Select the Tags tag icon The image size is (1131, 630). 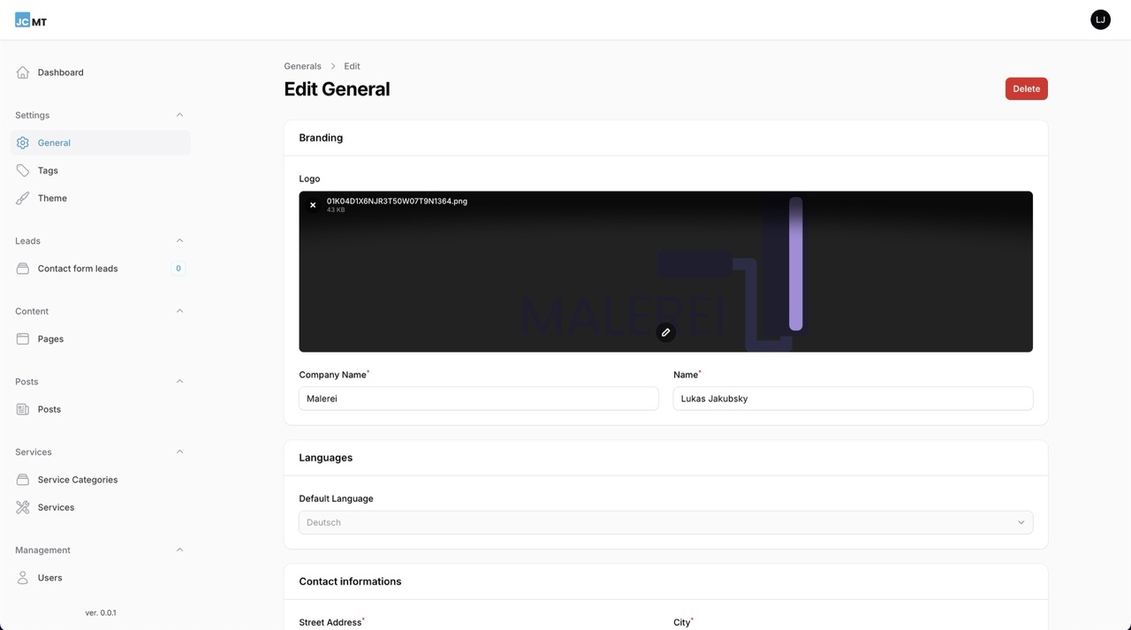click(22, 170)
